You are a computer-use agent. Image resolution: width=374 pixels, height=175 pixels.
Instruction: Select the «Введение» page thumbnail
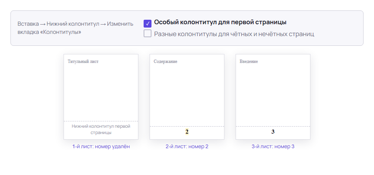[273, 97]
